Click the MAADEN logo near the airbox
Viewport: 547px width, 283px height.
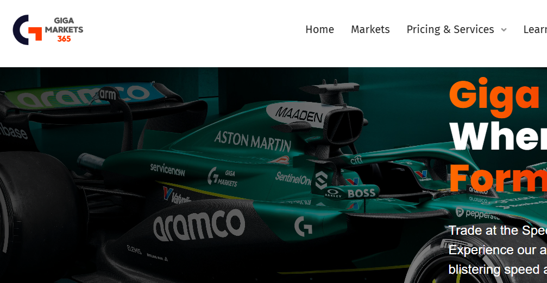click(299, 114)
